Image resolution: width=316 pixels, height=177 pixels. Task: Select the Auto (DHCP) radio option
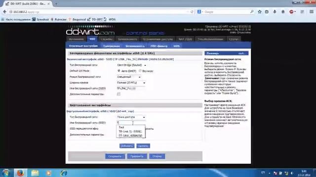118,71
